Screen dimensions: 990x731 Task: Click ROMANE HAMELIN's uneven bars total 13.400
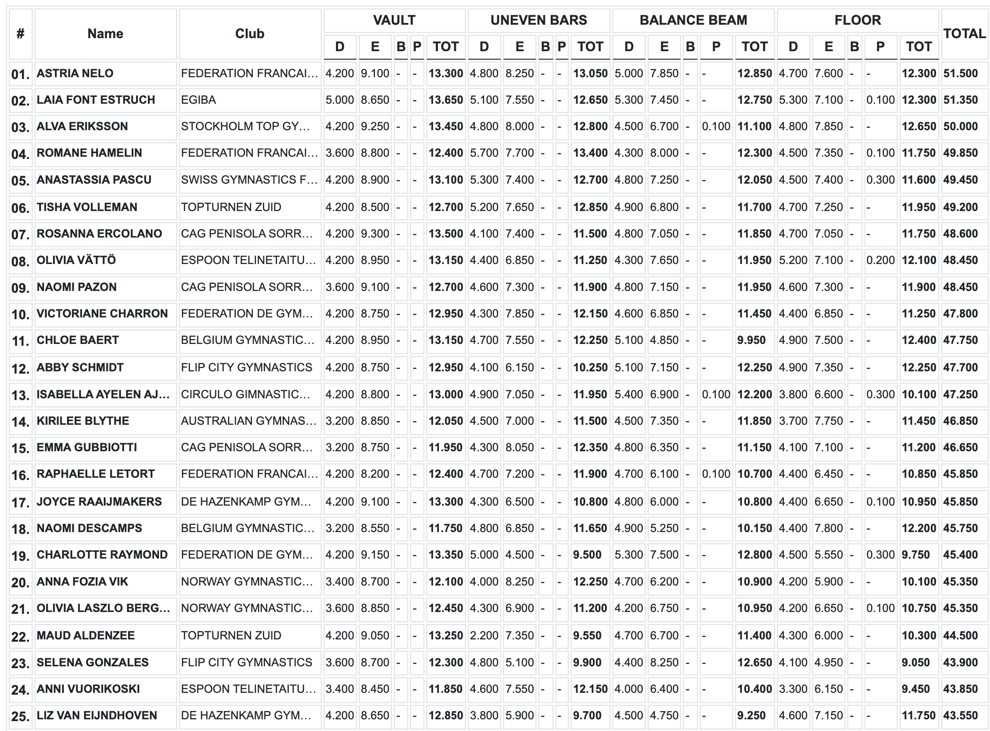tap(590, 153)
